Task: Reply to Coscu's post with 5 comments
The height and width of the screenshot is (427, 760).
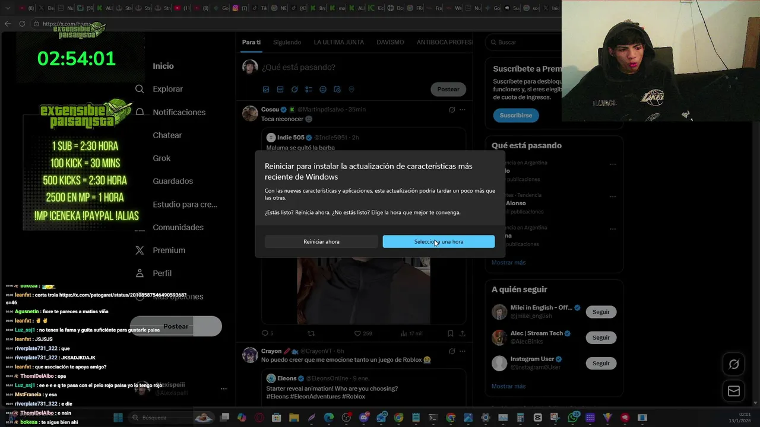Action: (268, 333)
